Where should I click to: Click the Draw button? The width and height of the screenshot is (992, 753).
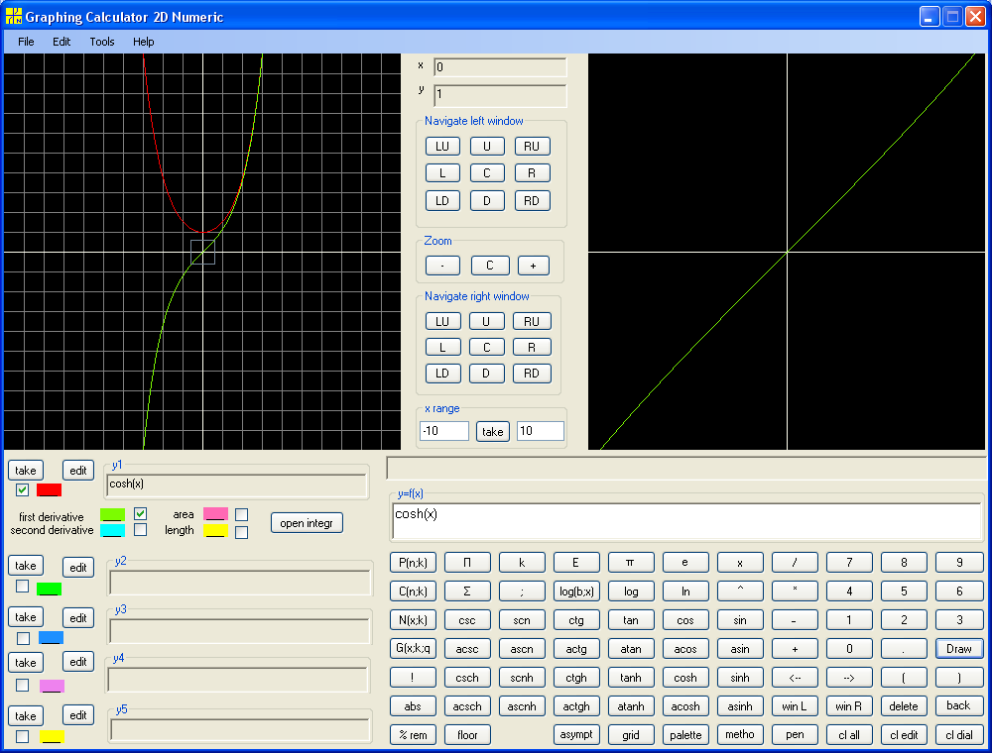pyautogui.click(x=959, y=649)
